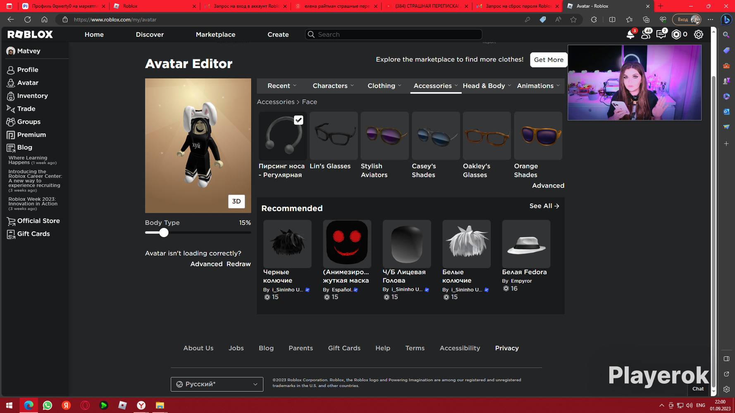Click the Accessories breadcrumb link

coord(276,102)
